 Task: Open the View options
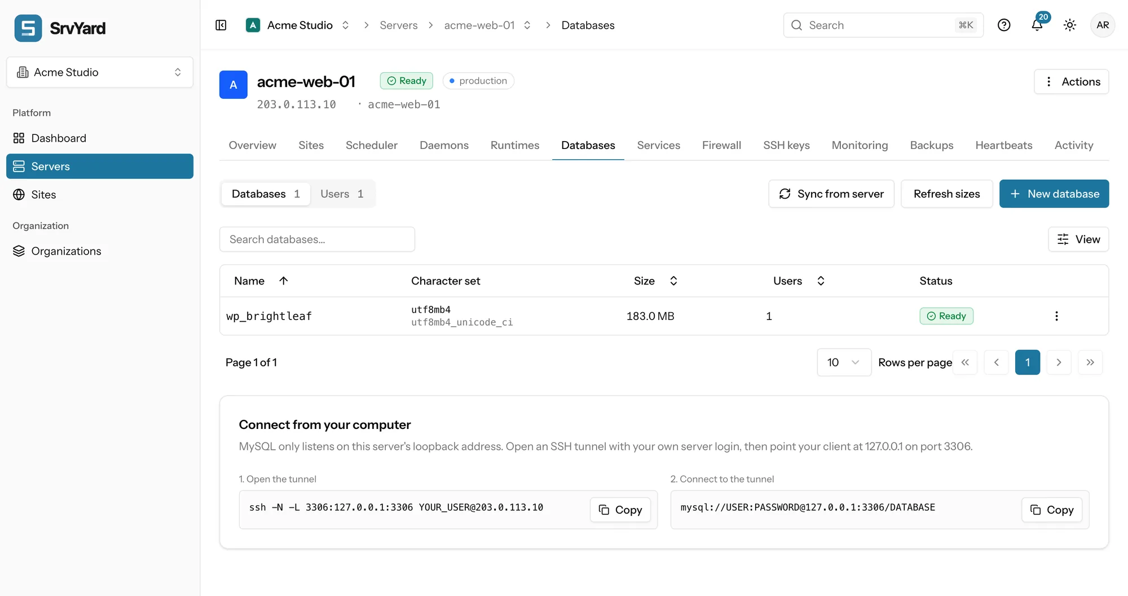[1078, 239]
